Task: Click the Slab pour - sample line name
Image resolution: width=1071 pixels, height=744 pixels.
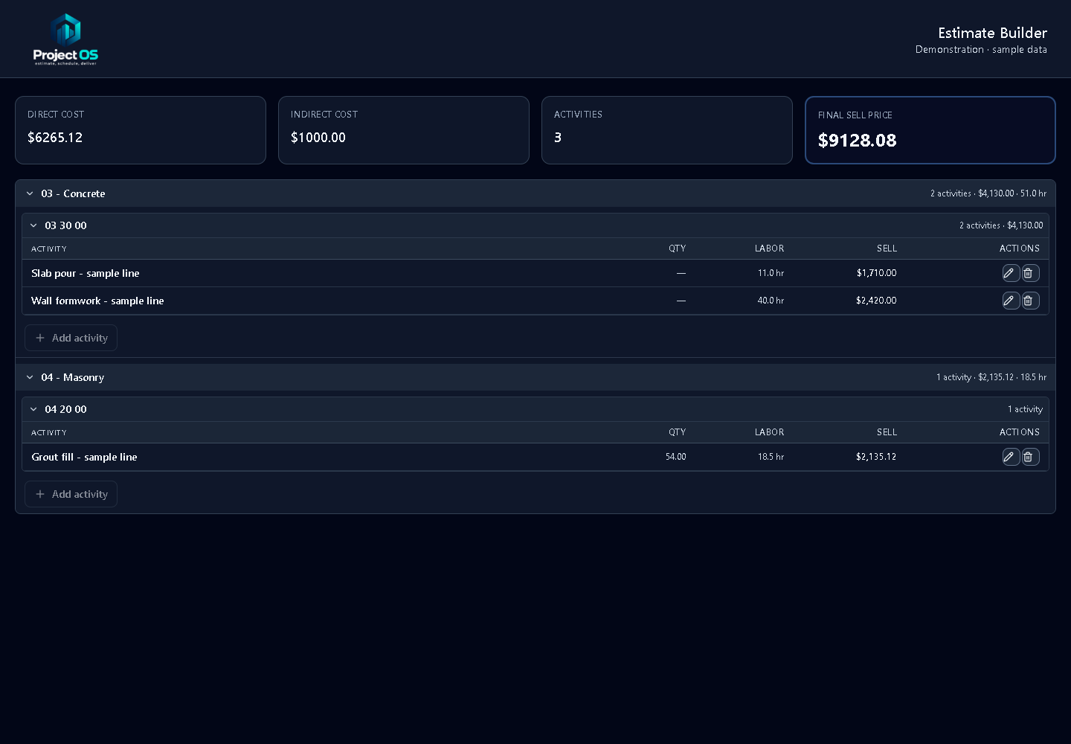Action: click(x=86, y=273)
